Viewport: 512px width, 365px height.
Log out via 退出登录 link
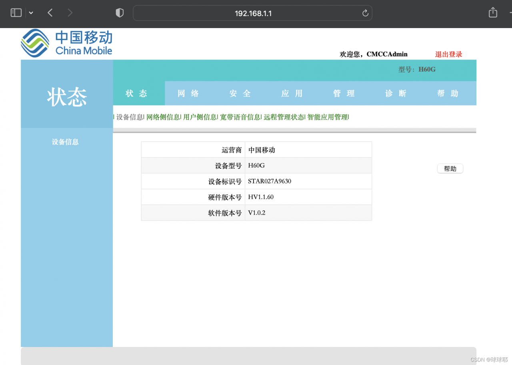pyautogui.click(x=449, y=54)
